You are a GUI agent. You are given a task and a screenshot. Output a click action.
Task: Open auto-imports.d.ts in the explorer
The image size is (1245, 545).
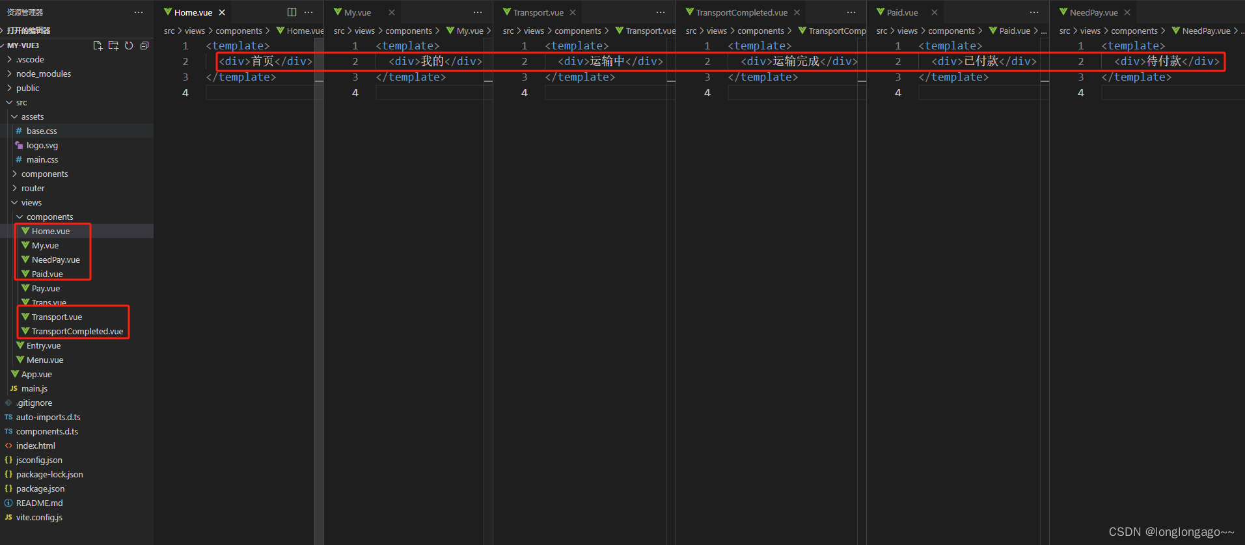click(x=77, y=417)
